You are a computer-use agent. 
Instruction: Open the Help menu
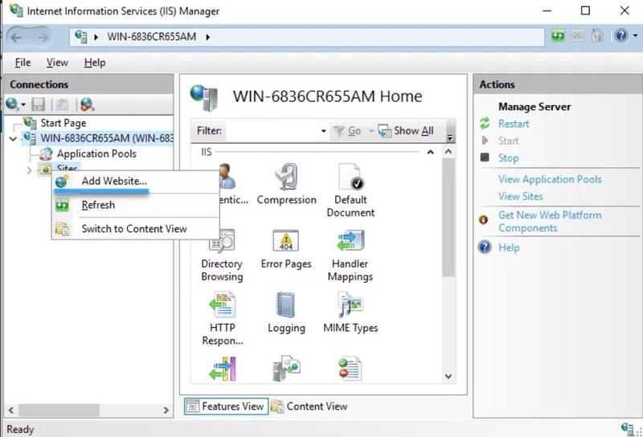[95, 63]
